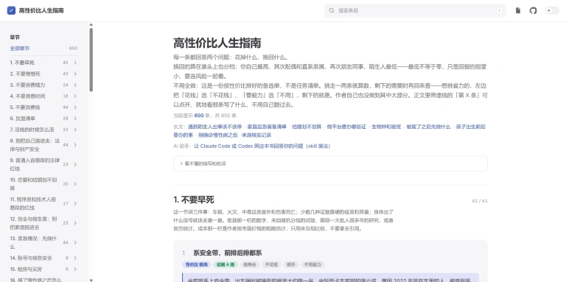The image size is (566, 282).
Task: Click the 不用毅力 tag
Action: pos(312,264)
